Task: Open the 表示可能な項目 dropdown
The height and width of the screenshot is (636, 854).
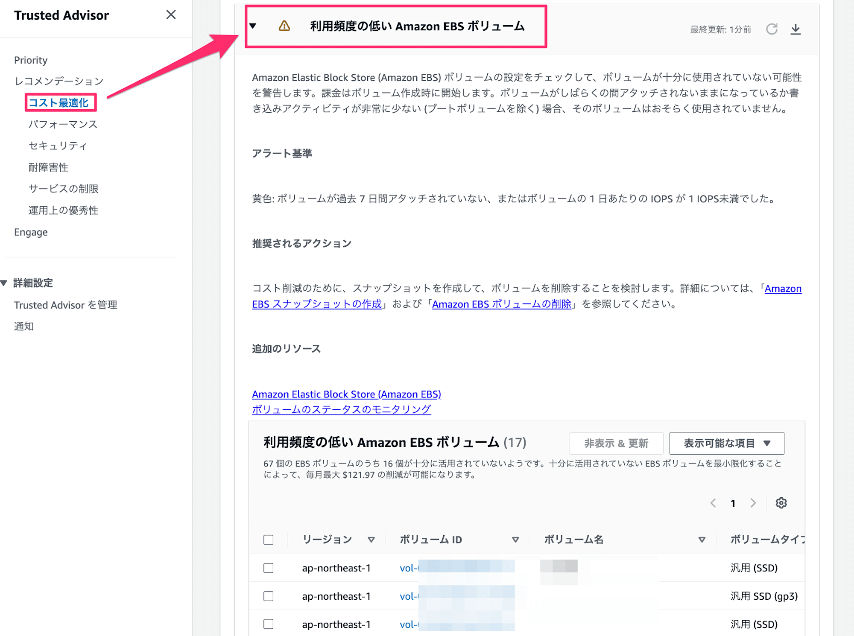Action: pyautogui.click(x=727, y=443)
